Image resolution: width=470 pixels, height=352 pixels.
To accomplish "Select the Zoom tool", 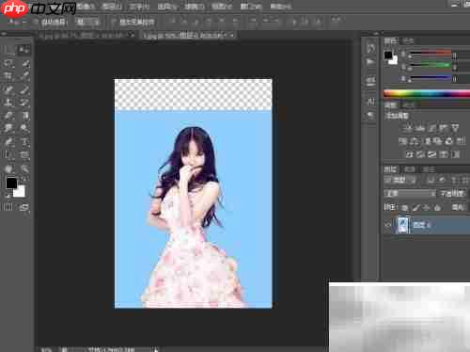I will (x=24, y=168).
